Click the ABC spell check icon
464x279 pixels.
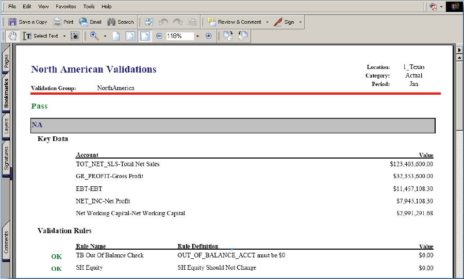(148, 22)
